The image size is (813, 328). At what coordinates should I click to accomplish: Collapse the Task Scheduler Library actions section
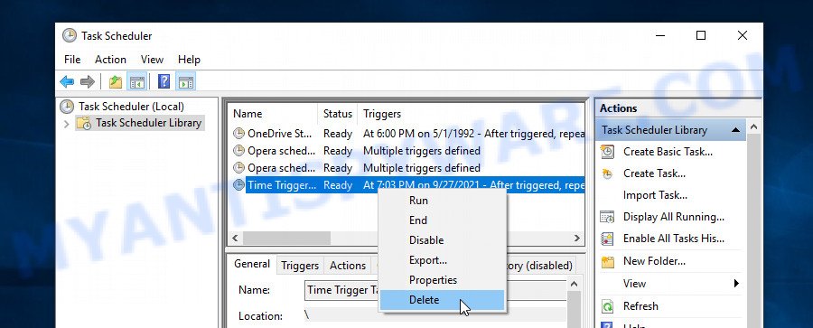pos(735,130)
